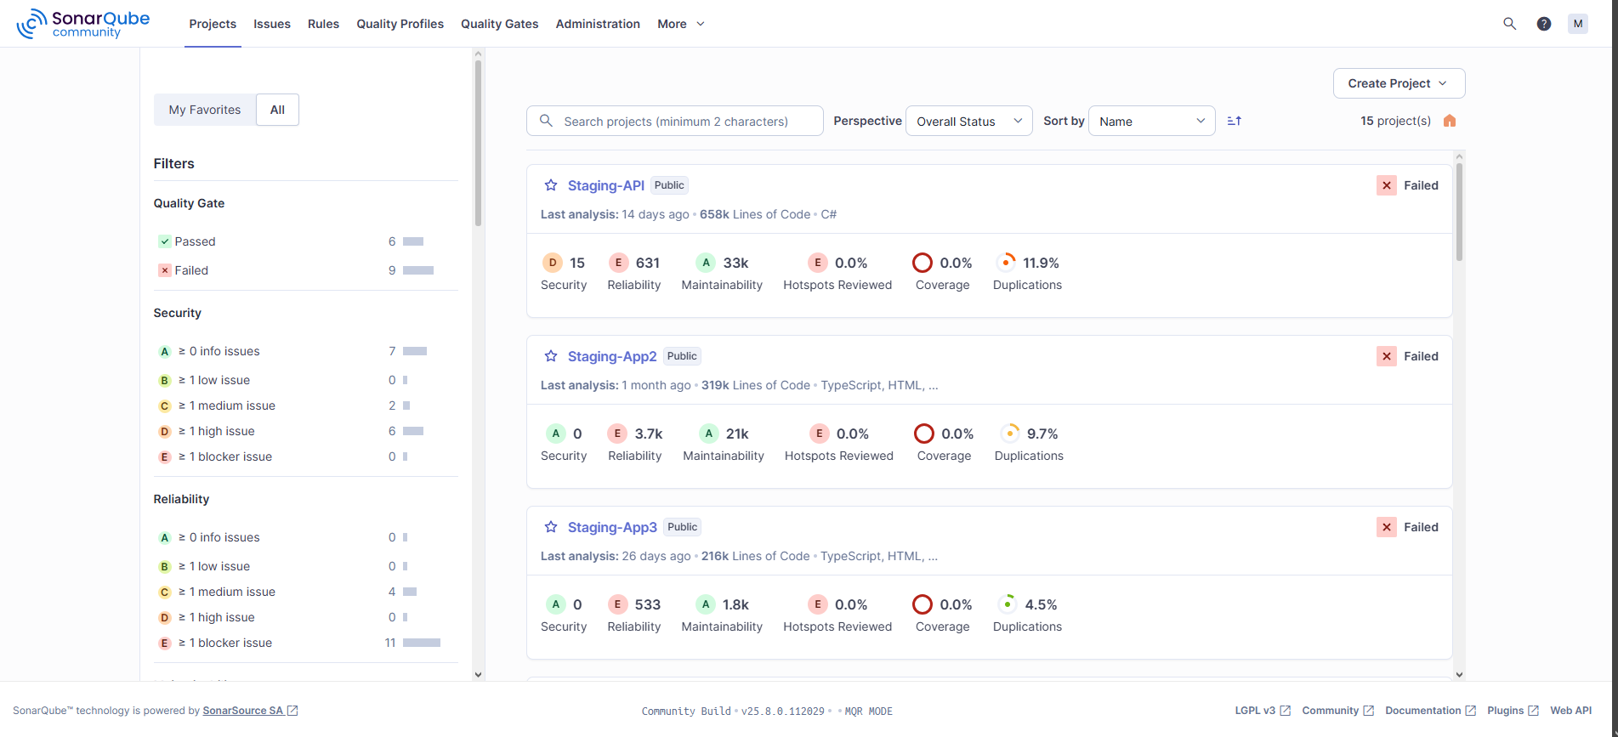
Task: Open the Perspective Overall Status dropdown
Action: tap(969, 121)
